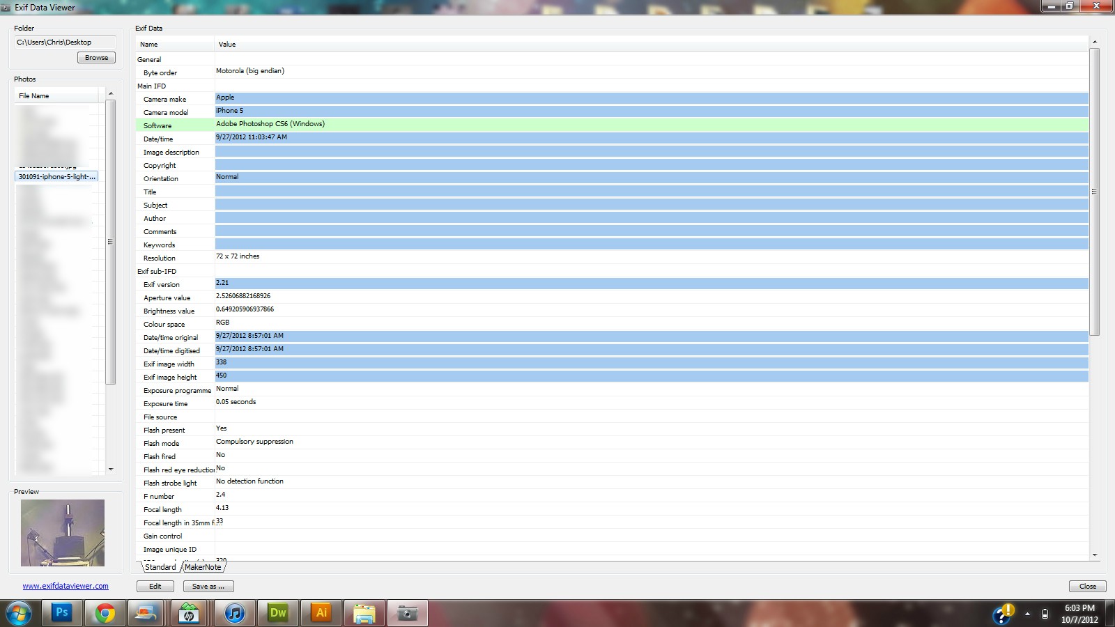Select the Date/time original value
This screenshot has width=1115, height=627.
[x=249, y=336]
